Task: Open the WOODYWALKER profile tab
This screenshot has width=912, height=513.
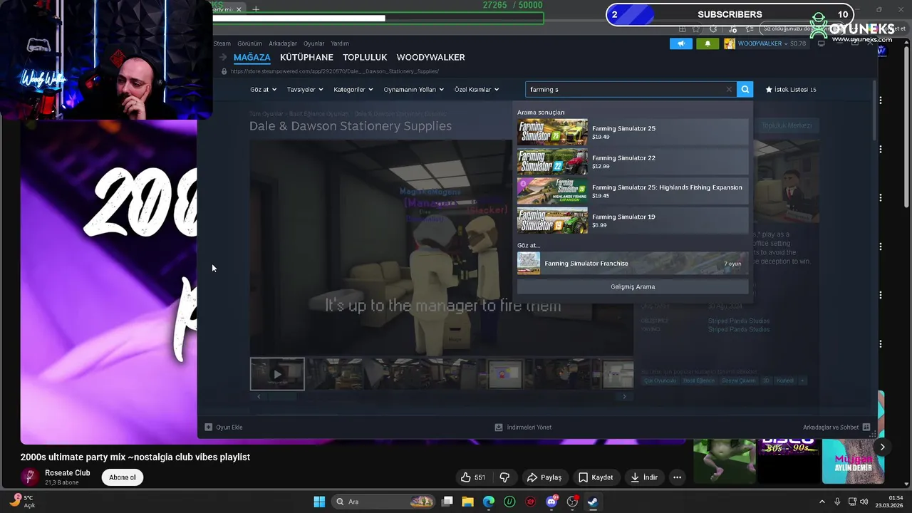Action: tap(430, 57)
